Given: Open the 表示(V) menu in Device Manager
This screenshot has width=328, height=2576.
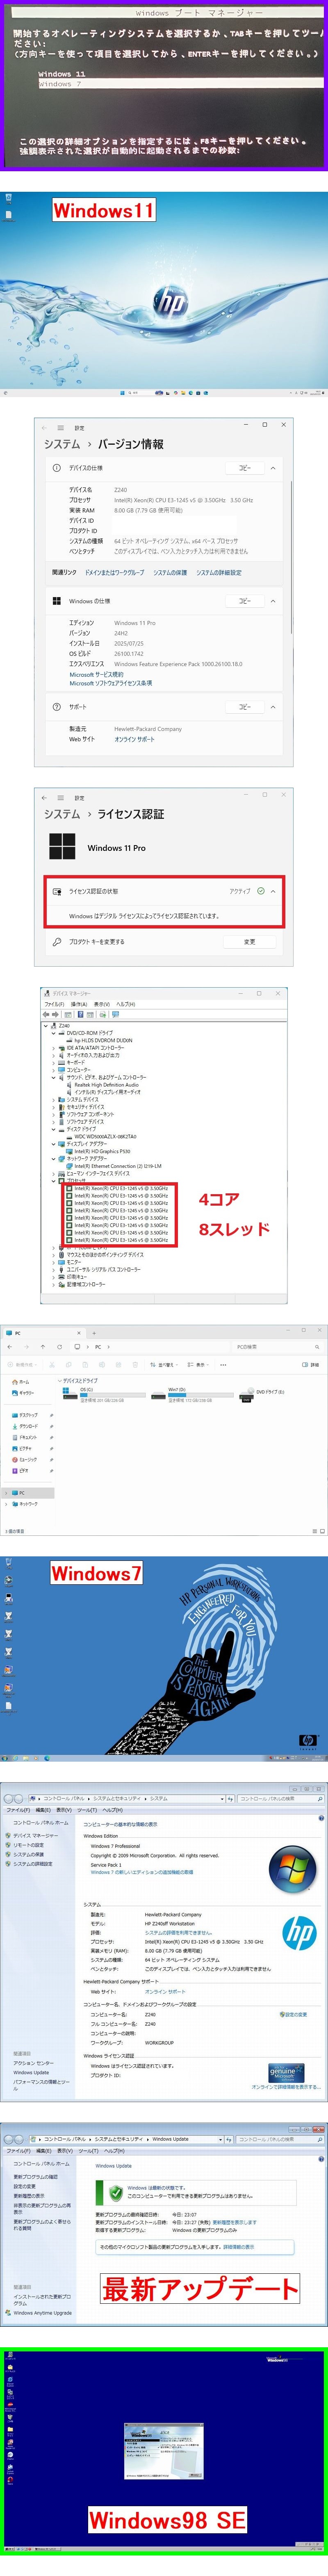Looking at the screenshot, I should [102, 1004].
